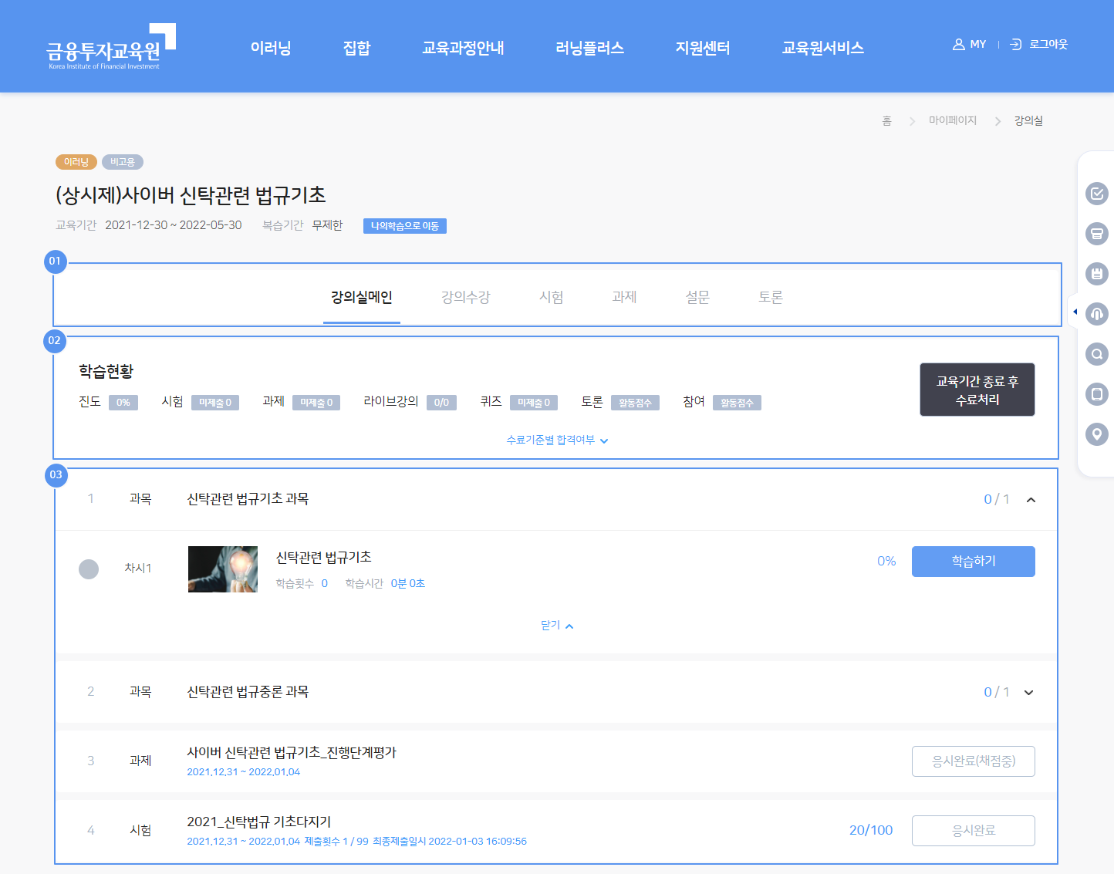Click the headset support icon
Image resolution: width=1114 pixels, height=874 pixels.
[x=1096, y=314]
